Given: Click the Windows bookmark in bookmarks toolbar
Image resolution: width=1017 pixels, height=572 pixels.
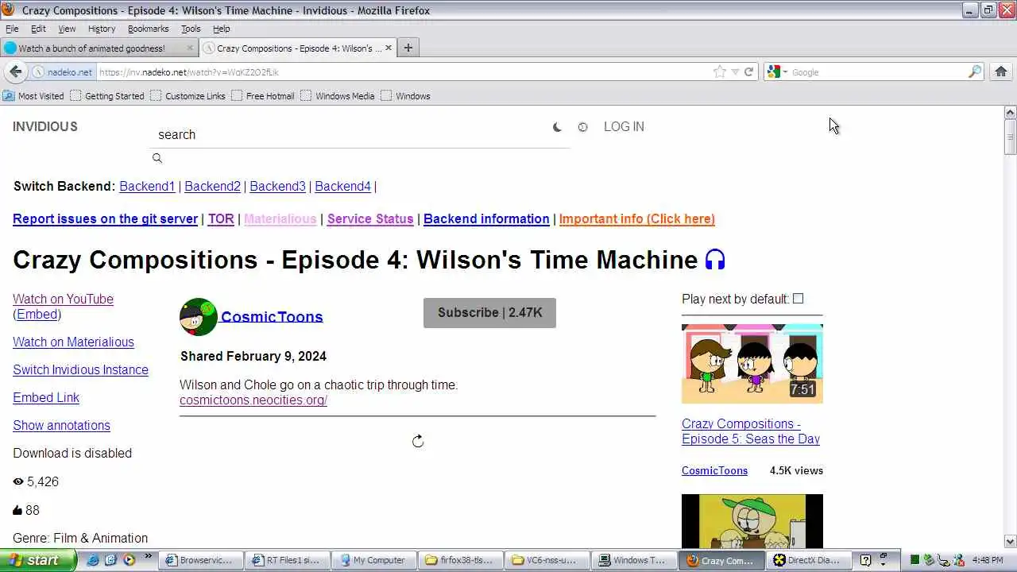Looking at the screenshot, I should tap(405, 96).
